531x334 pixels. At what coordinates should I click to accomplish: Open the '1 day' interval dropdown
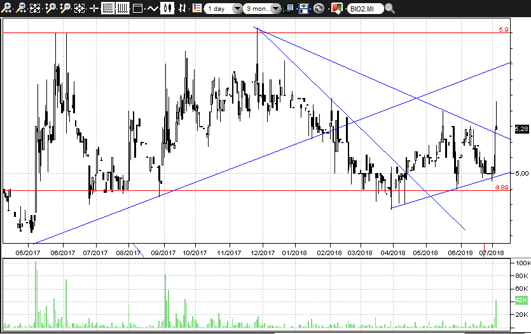click(x=223, y=8)
